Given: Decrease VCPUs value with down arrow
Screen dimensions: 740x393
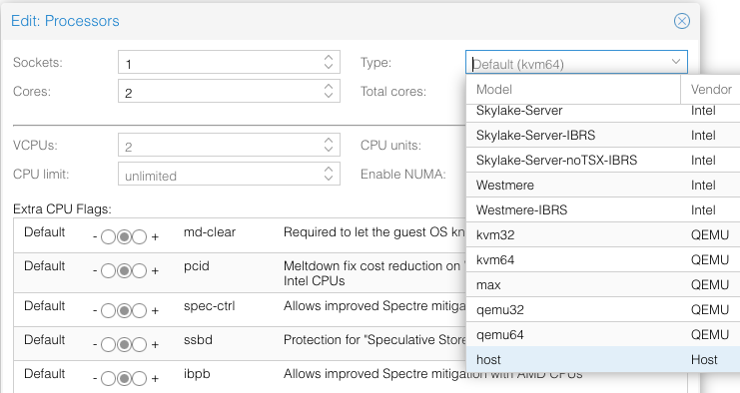Looking at the screenshot, I should (329, 150).
